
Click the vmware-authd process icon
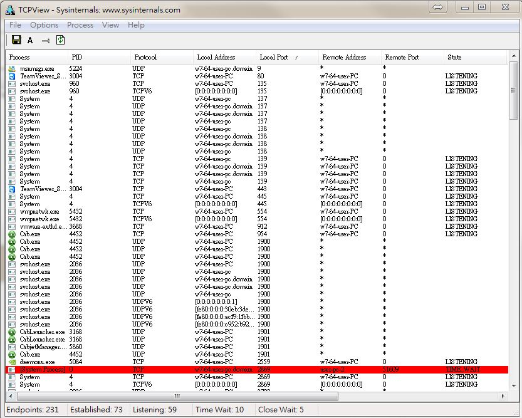coord(12,227)
